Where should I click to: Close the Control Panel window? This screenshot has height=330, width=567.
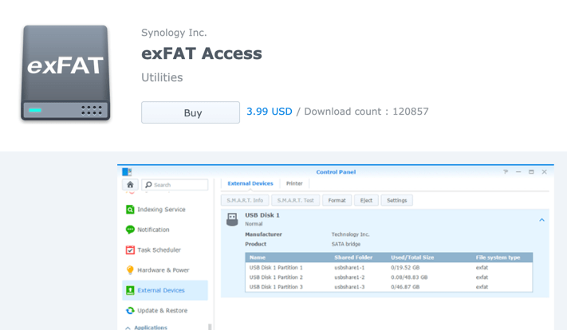544,171
